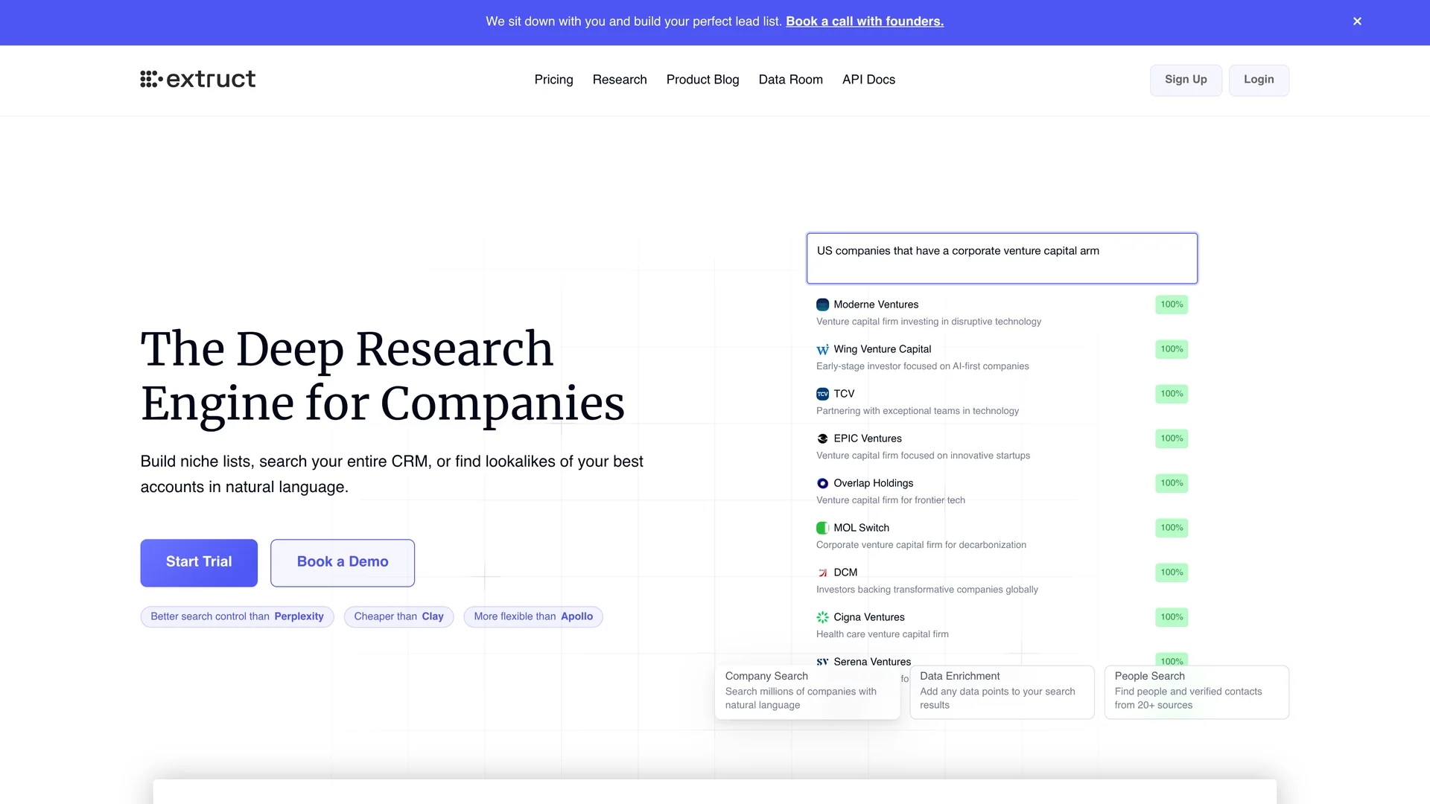
Task: Click 'Partnering with exceptional teams in technology'
Action: 918,411
